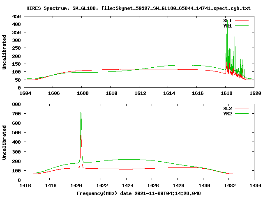The image size is (263, 197).
Task: Click the 1614 x-axis tick label
Action: [x=169, y=93]
